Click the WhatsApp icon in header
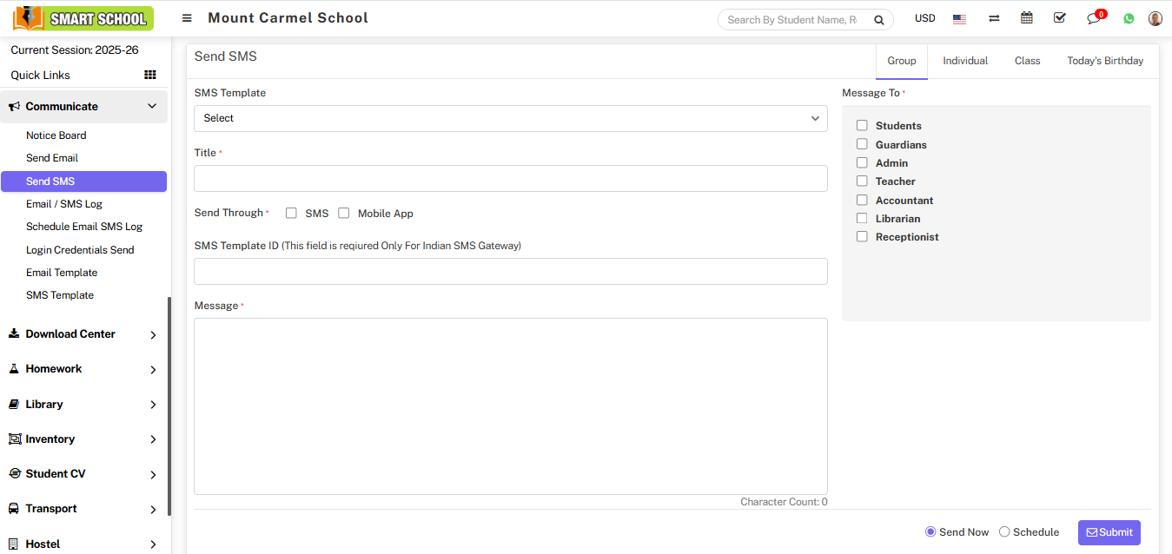 (1129, 18)
